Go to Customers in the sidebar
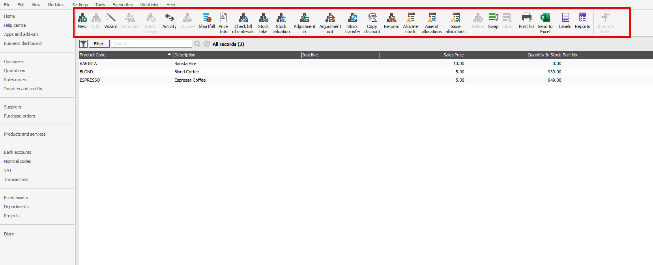 coord(14,62)
